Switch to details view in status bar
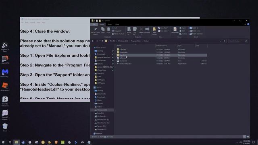Image resolution: width=258 pixels, height=145 pixels. 245,137
